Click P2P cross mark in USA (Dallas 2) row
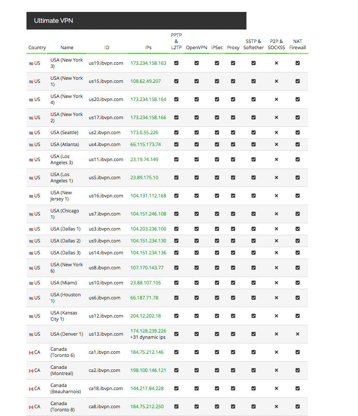This screenshot has height=416, width=358. (277, 241)
